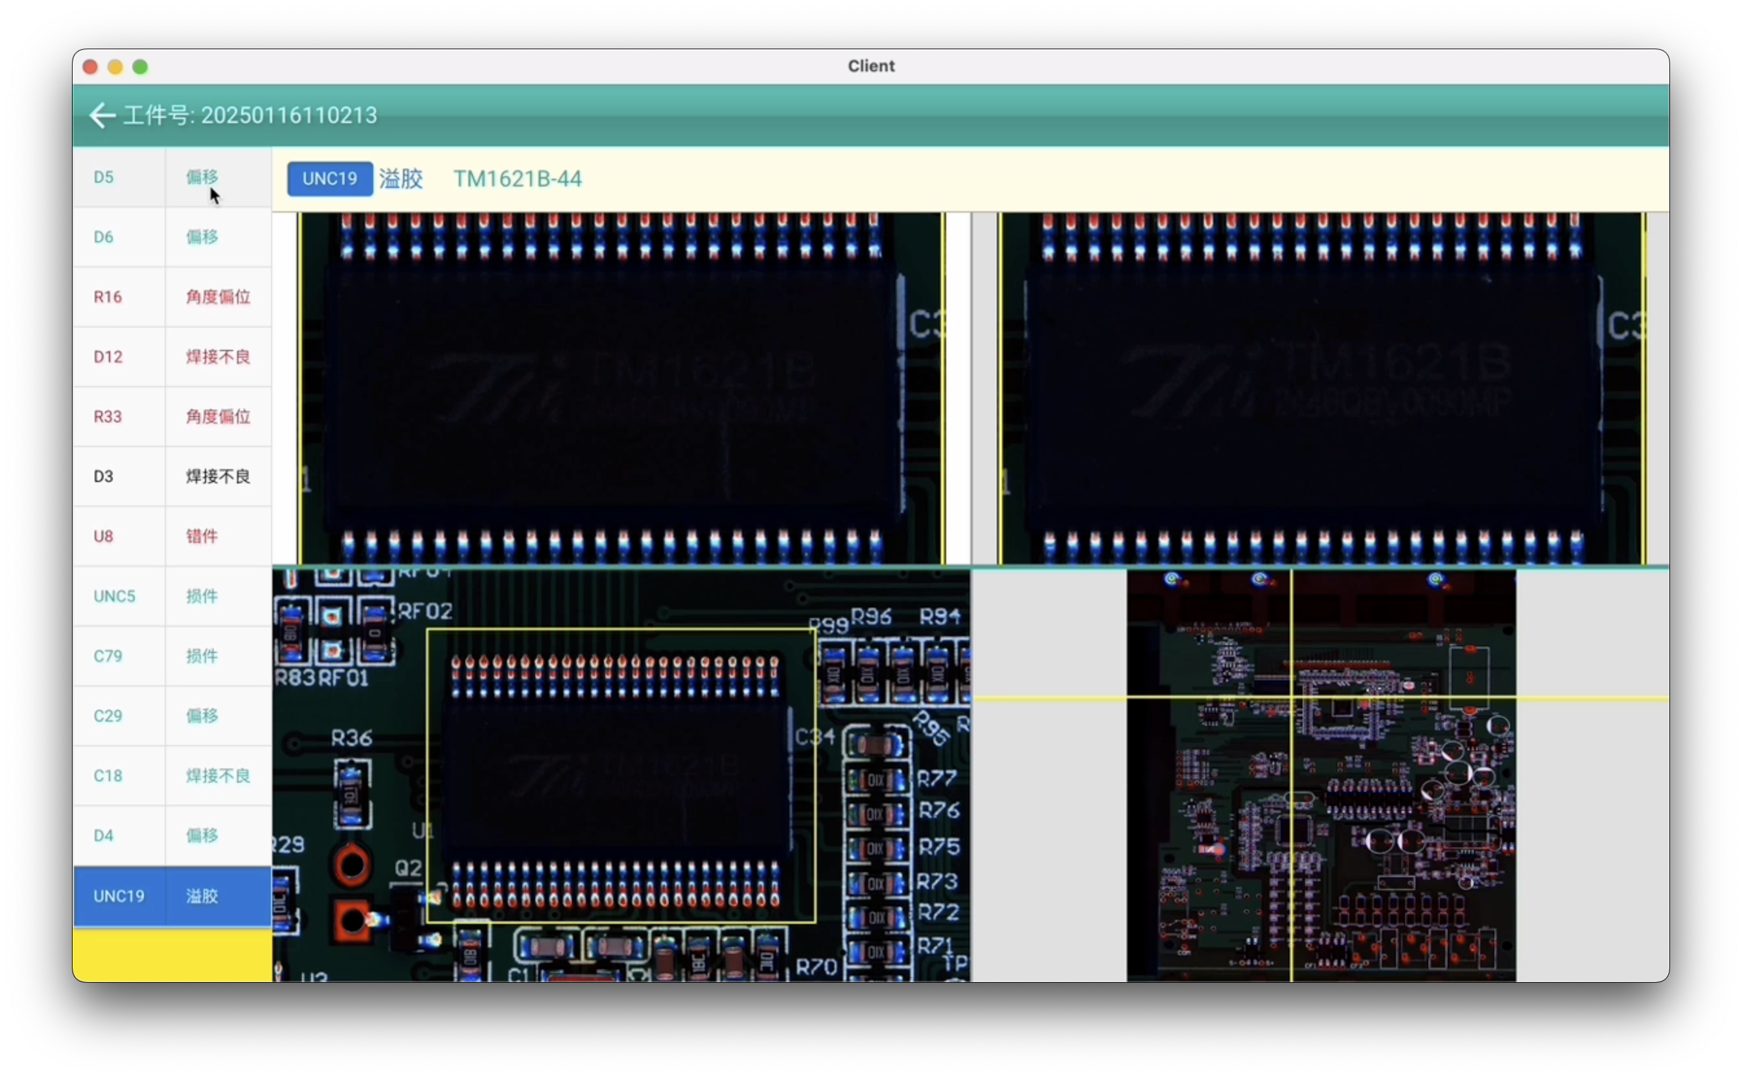This screenshot has height=1078, width=1742.
Task: Select the C29 offset row
Action: [x=171, y=716]
